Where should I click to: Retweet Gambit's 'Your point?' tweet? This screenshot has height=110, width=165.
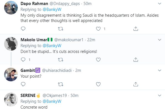[61, 84]
